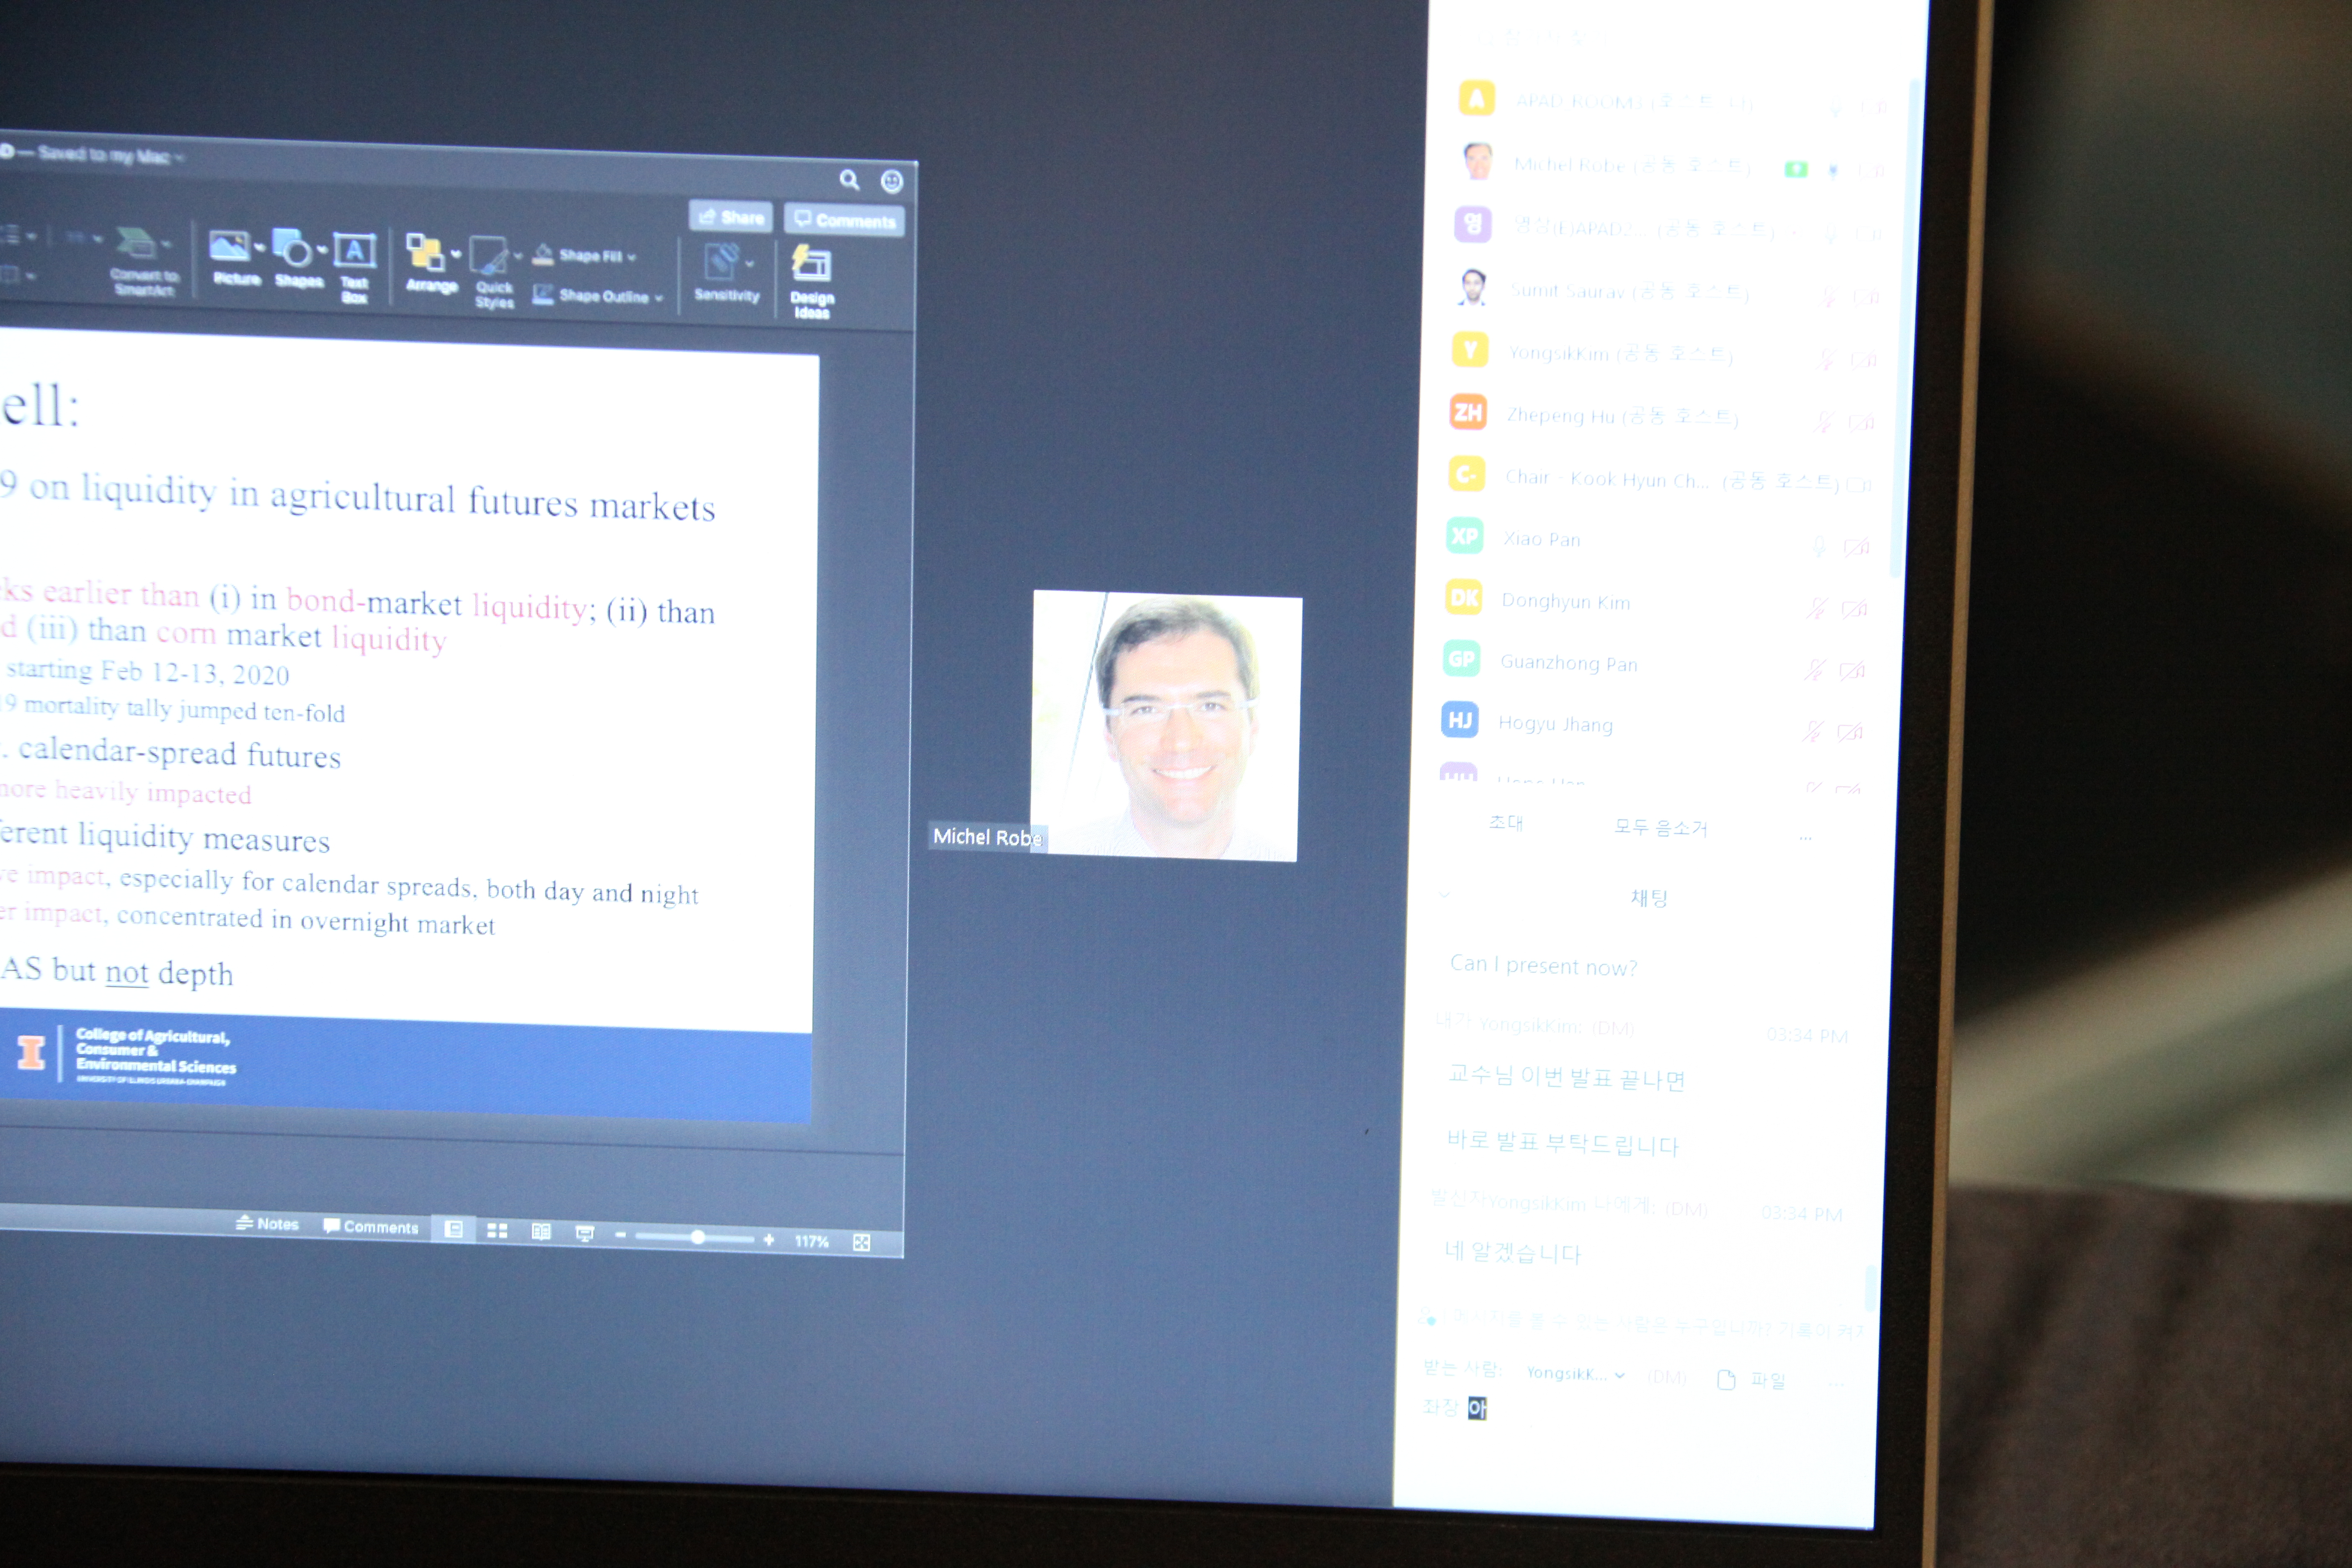Open the participants more options ellipsis
Image resolution: width=2352 pixels, height=1568 pixels.
pyautogui.click(x=1805, y=837)
